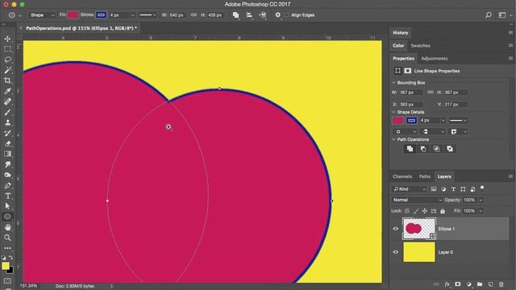Open stroke type dropdown in options bar
This screenshot has height=290, width=516.
point(148,15)
